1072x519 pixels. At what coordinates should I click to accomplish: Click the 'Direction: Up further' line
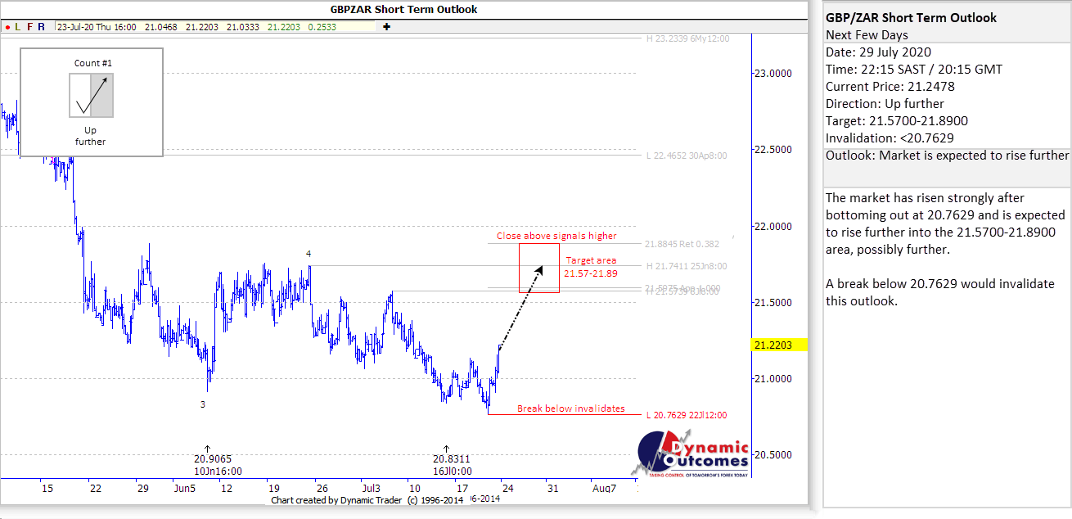[885, 104]
